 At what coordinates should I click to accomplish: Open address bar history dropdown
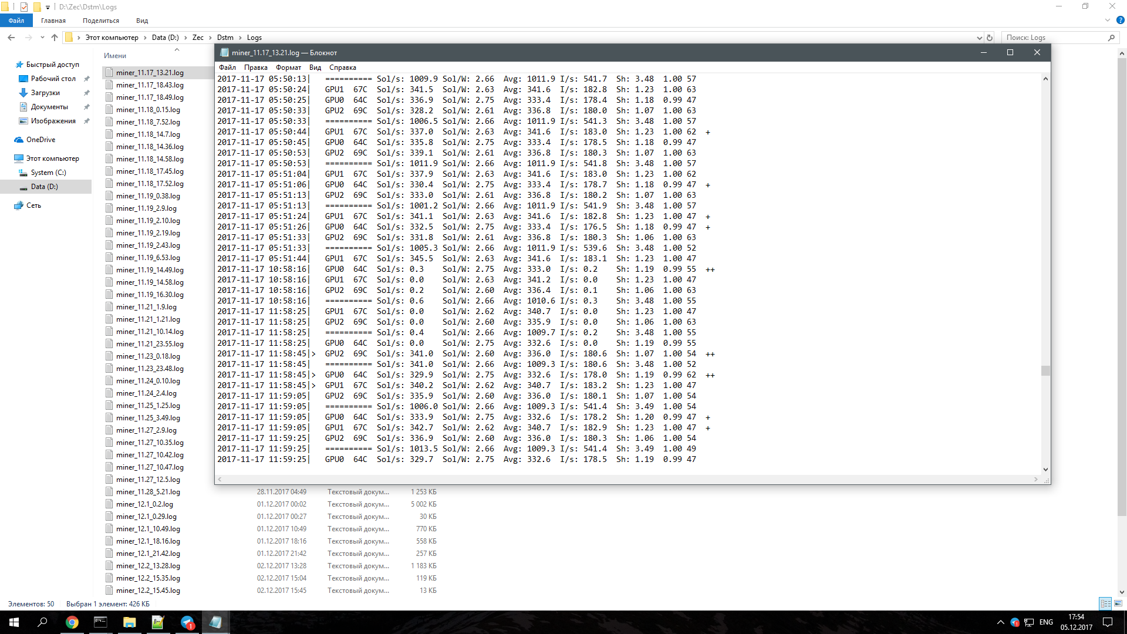(979, 38)
